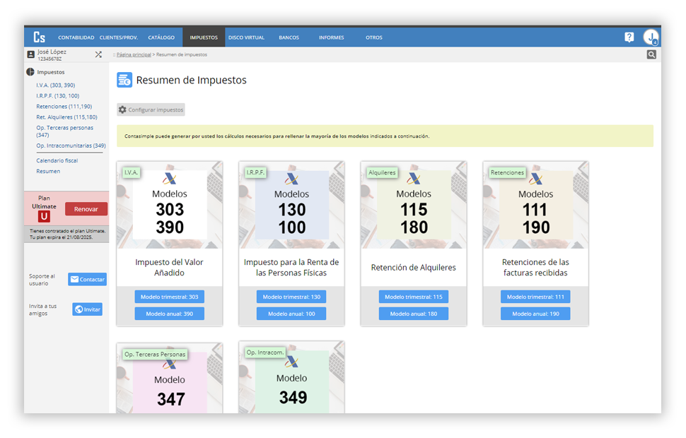Open Op. Intracomunitarias (349) sidebar link
The width and height of the screenshot is (686, 438).
pyautogui.click(x=71, y=146)
